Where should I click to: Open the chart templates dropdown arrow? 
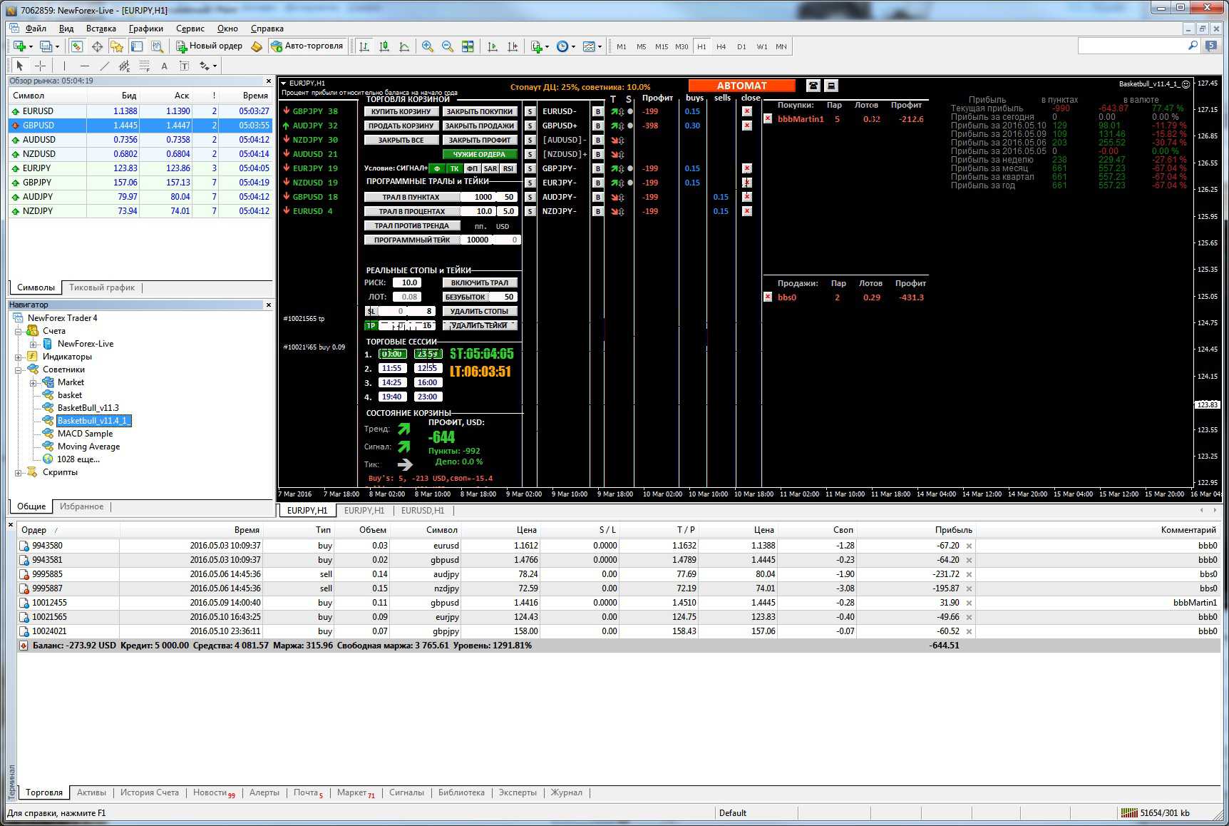point(601,46)
